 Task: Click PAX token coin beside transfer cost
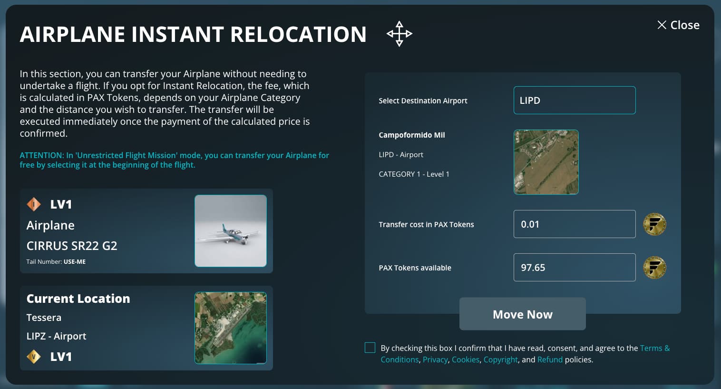[654, 224]
